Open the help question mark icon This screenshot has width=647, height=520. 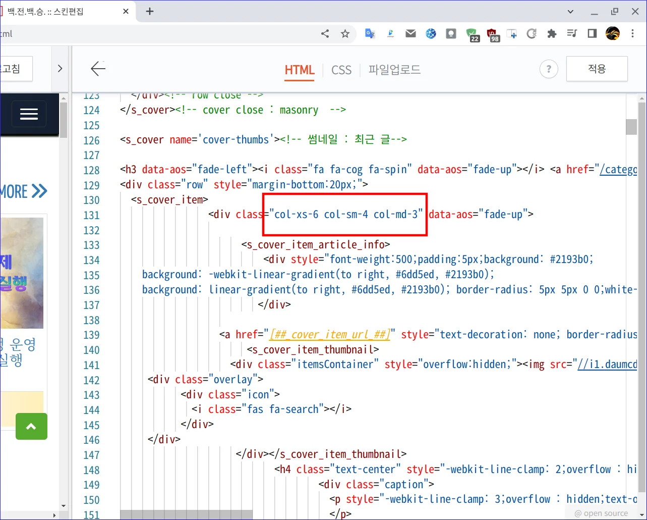[x=549, y=69]
